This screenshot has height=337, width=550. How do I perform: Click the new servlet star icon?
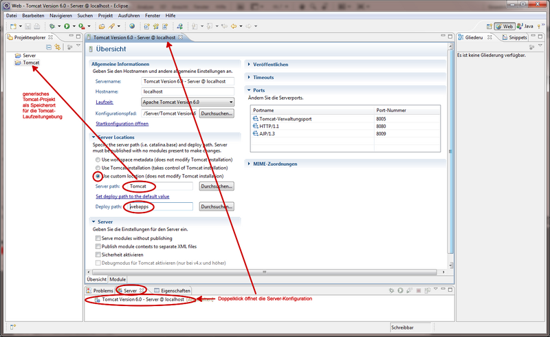(x=156, y=26)
